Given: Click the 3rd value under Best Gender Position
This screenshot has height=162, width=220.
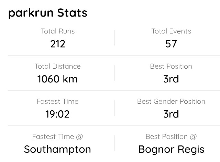Looking at the screenshot, I should click(171, 114).
